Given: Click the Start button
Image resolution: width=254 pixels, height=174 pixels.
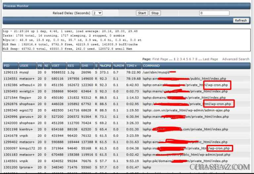Looking at the screenshot, I should click(x=142, y=13).
